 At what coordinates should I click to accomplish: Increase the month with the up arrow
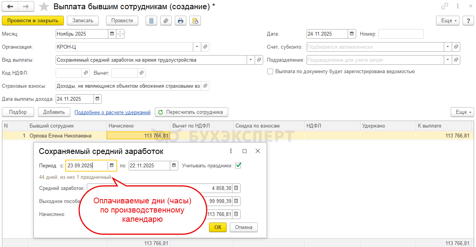click(x=120, y=32)
